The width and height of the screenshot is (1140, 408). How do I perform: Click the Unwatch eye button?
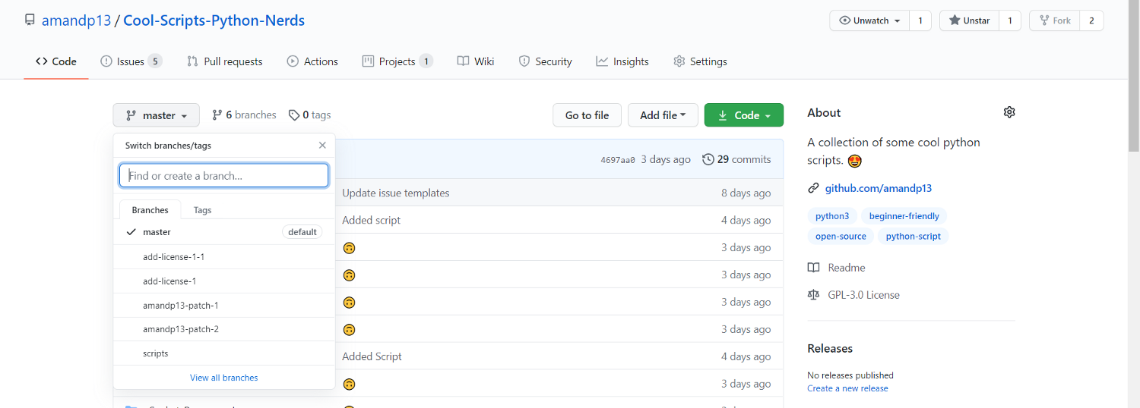click(x=870, y=20)
